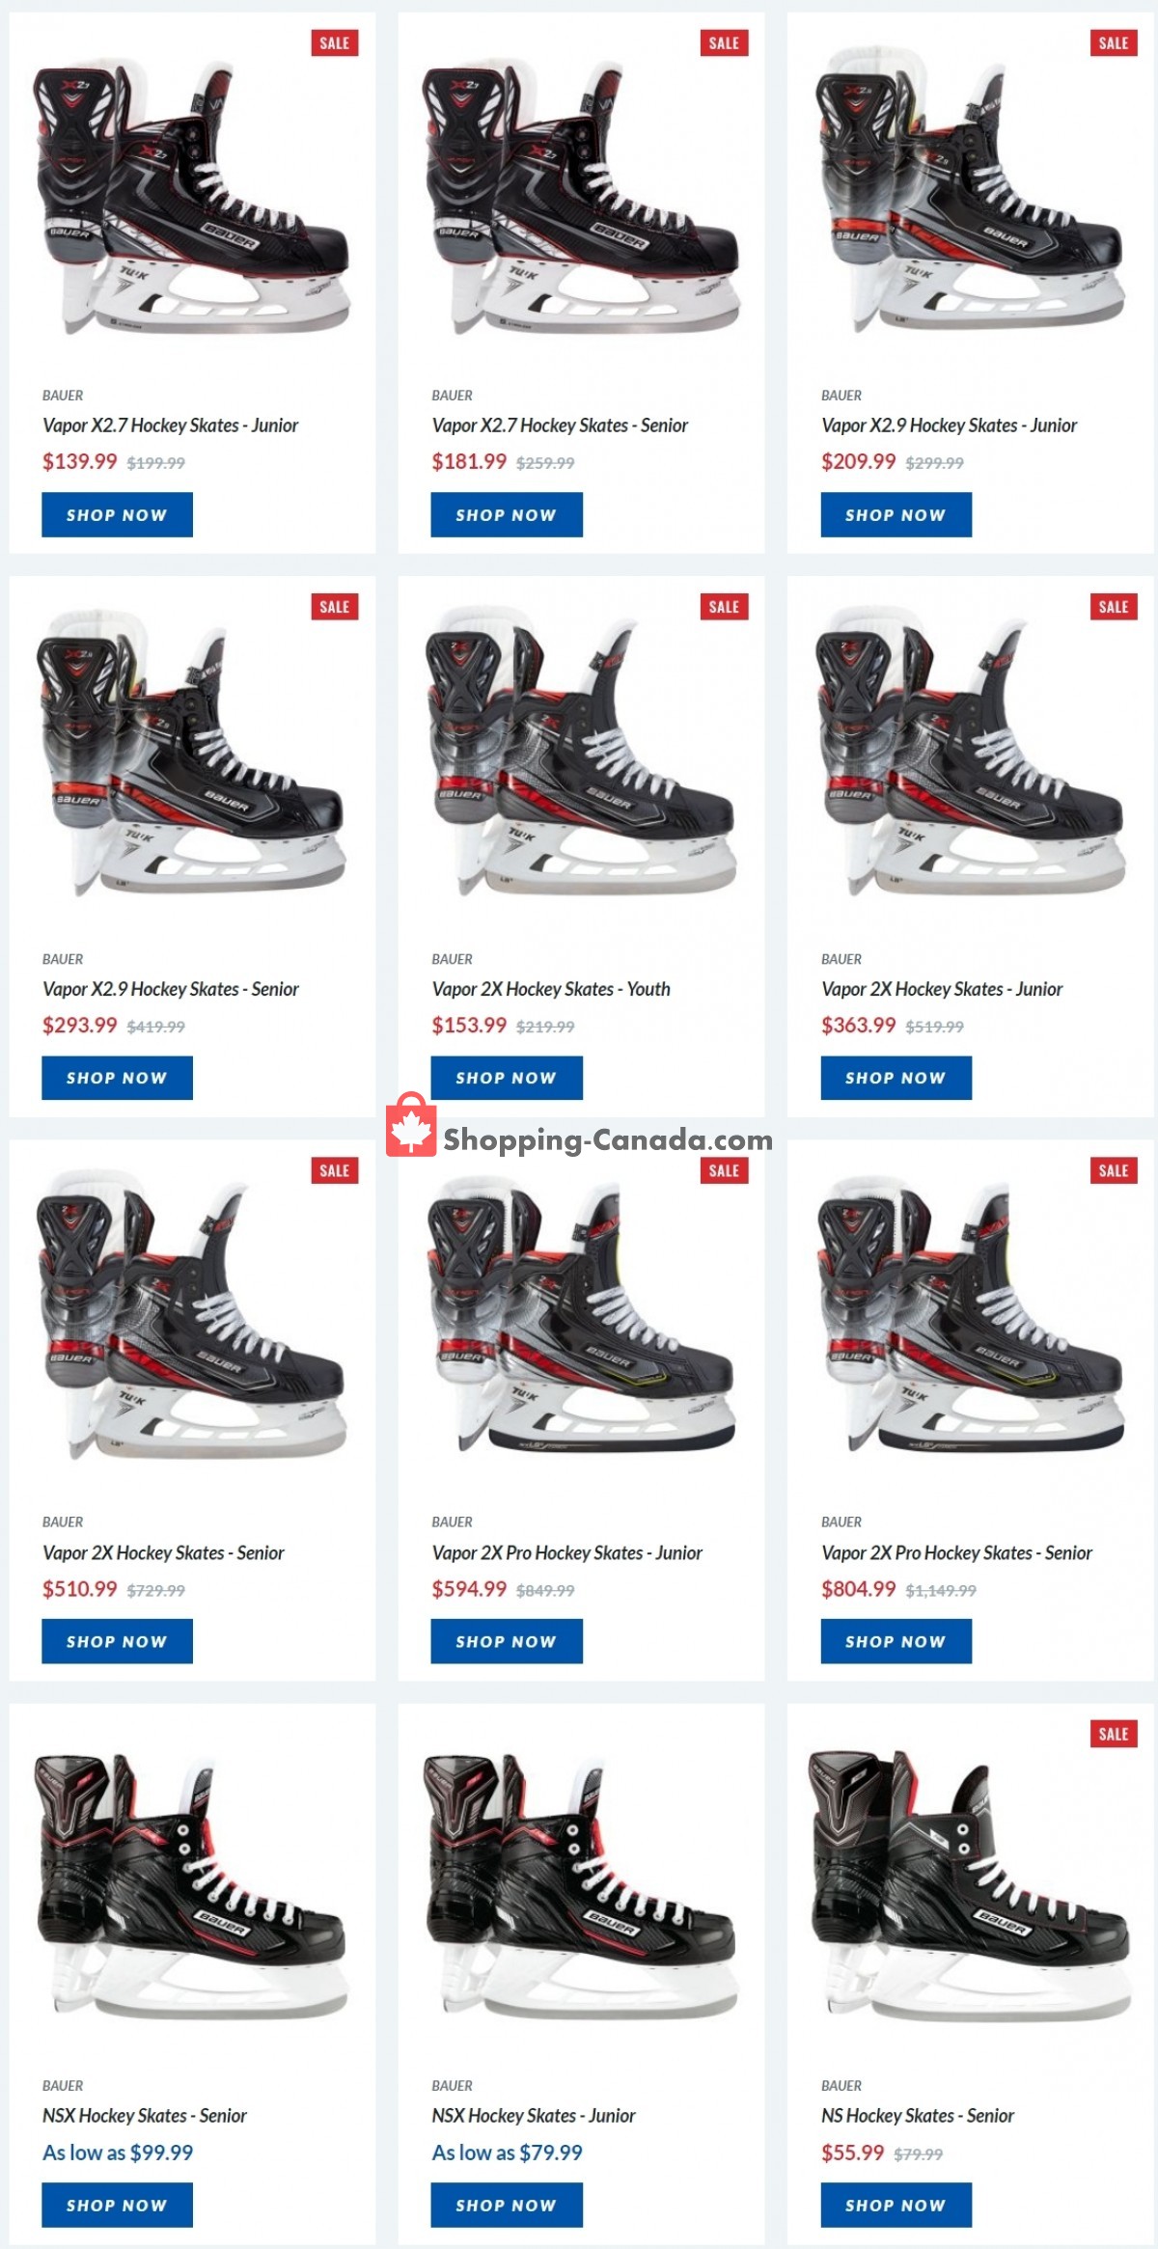Image resolution: width=1158 pixels, height=2249 pixels.
Task: Open Vapor 2X Hockey Skates - Junior title
Action: [x=942, y=989]
